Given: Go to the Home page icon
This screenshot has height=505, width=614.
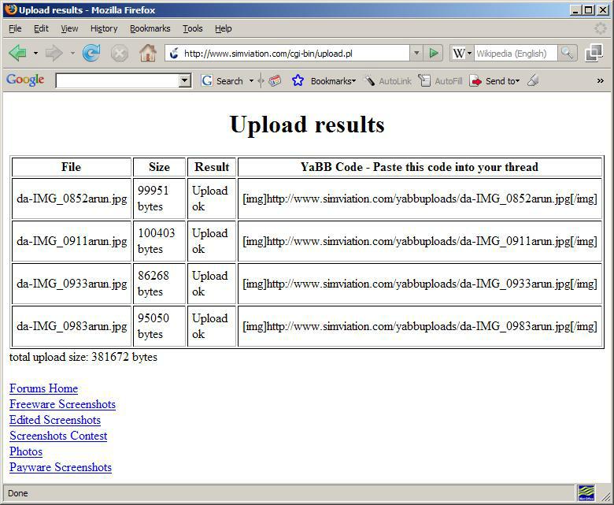Looking at the screenshot, I should click(x=147, y=53).
